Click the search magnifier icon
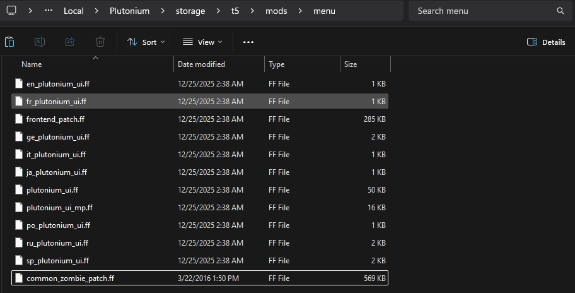 click(x=560, y=11)
